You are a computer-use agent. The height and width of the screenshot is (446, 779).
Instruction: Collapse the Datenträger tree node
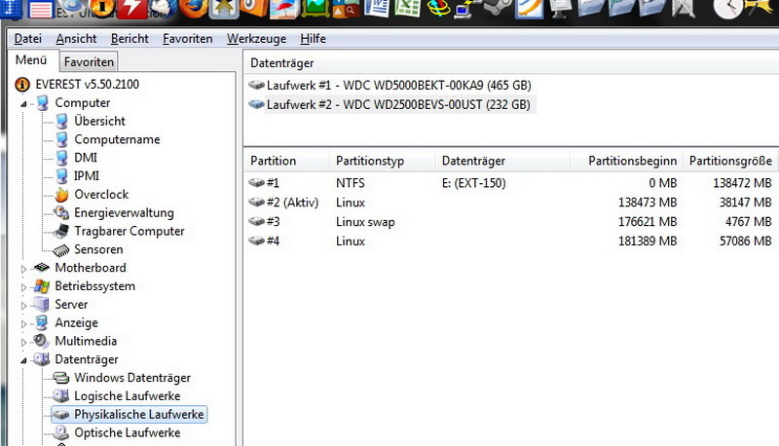point(24,360)
